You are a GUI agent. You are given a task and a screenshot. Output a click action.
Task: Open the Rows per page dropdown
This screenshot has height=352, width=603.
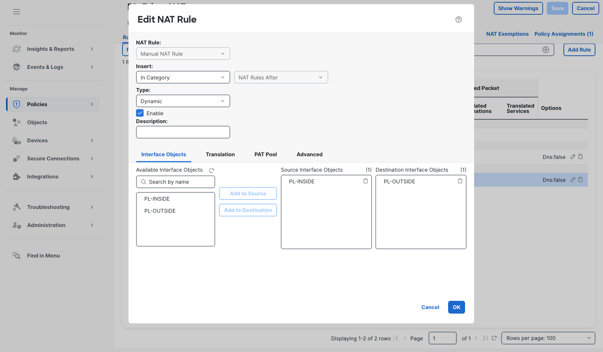pos(548,338)
